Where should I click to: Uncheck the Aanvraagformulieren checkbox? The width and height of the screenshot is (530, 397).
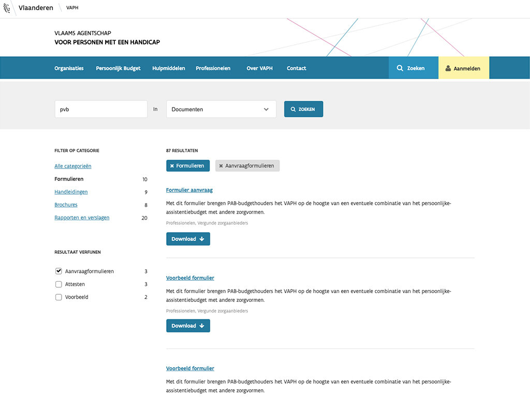(x=58, y=271)
